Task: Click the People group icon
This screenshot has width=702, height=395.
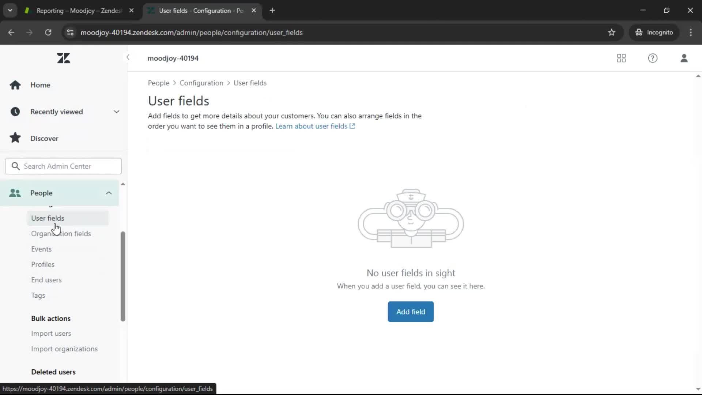Action: pyautogui.click(x=15, y=193)
